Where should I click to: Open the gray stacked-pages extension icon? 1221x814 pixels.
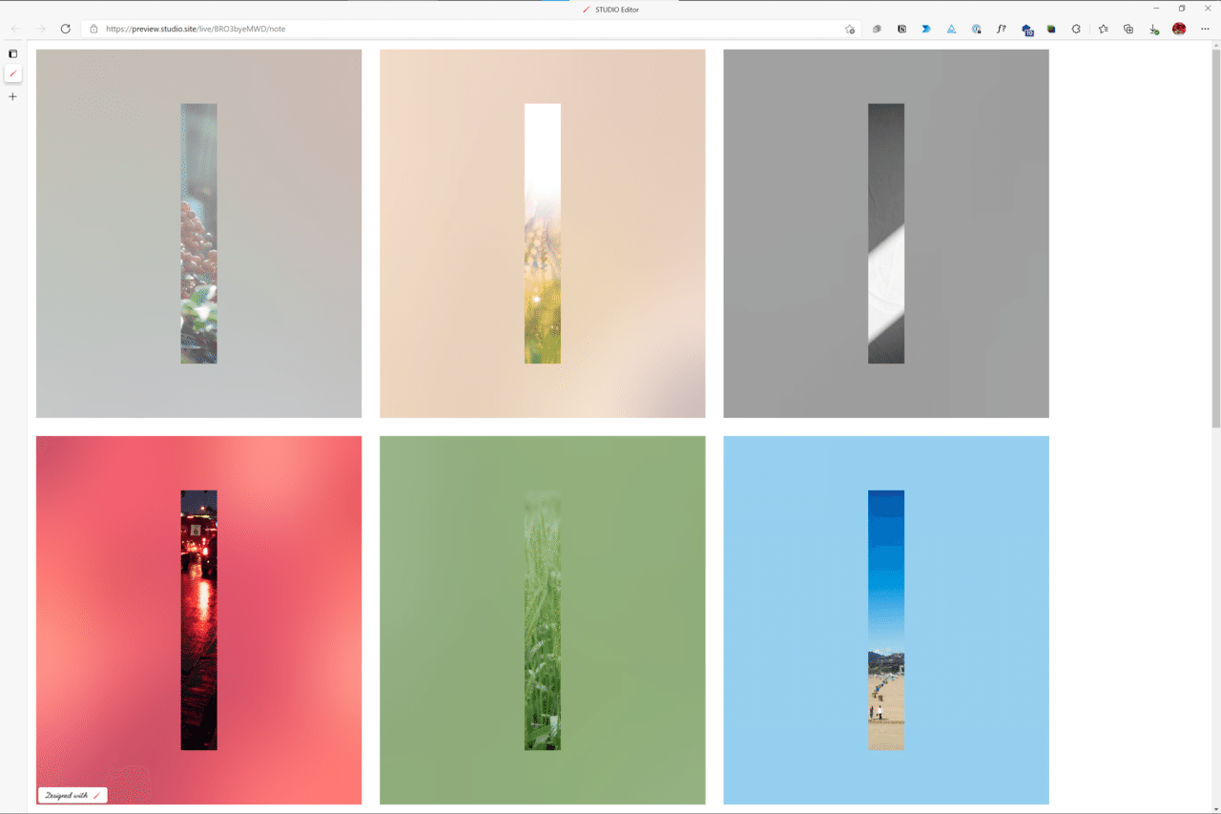point(877,29)
